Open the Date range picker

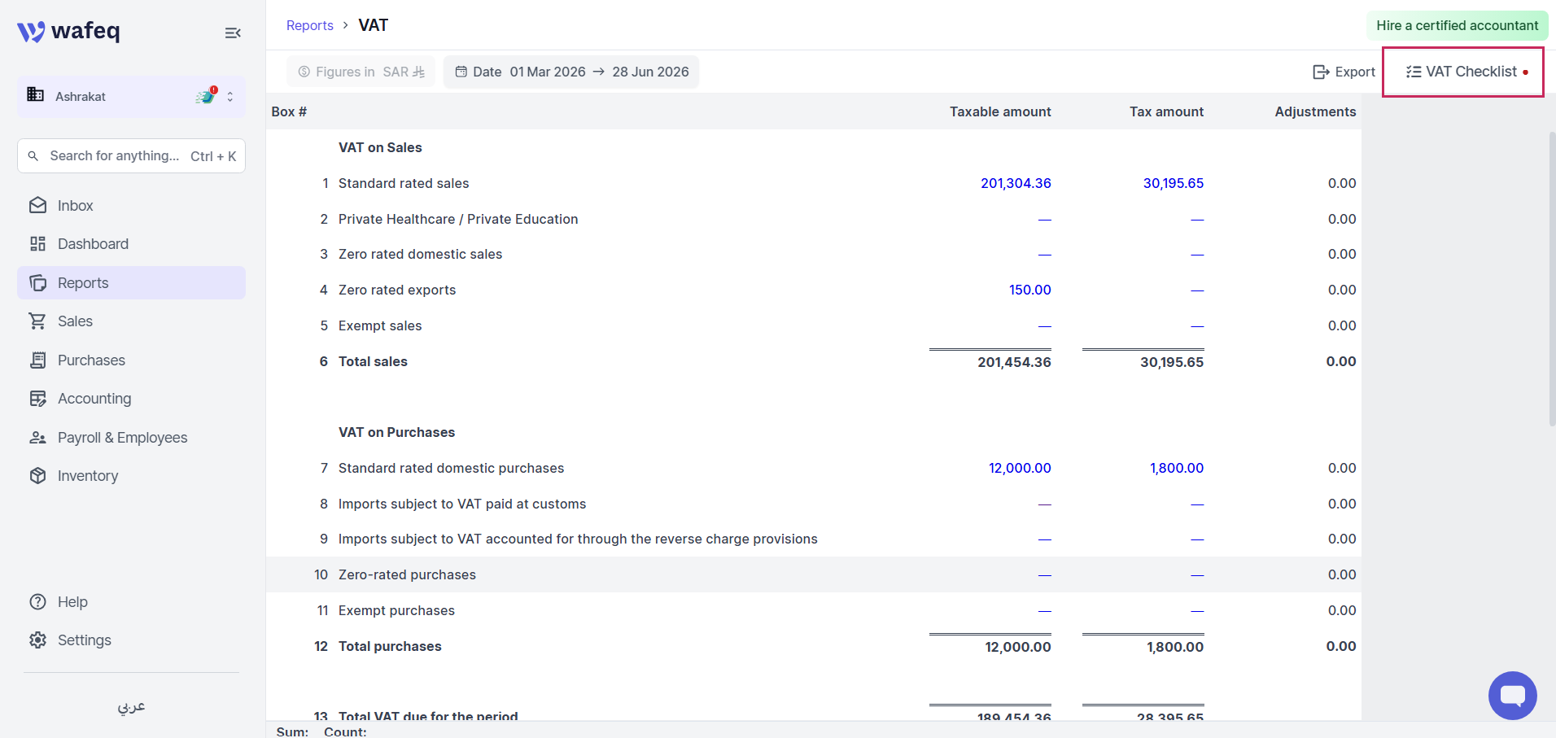pos(571,72)
